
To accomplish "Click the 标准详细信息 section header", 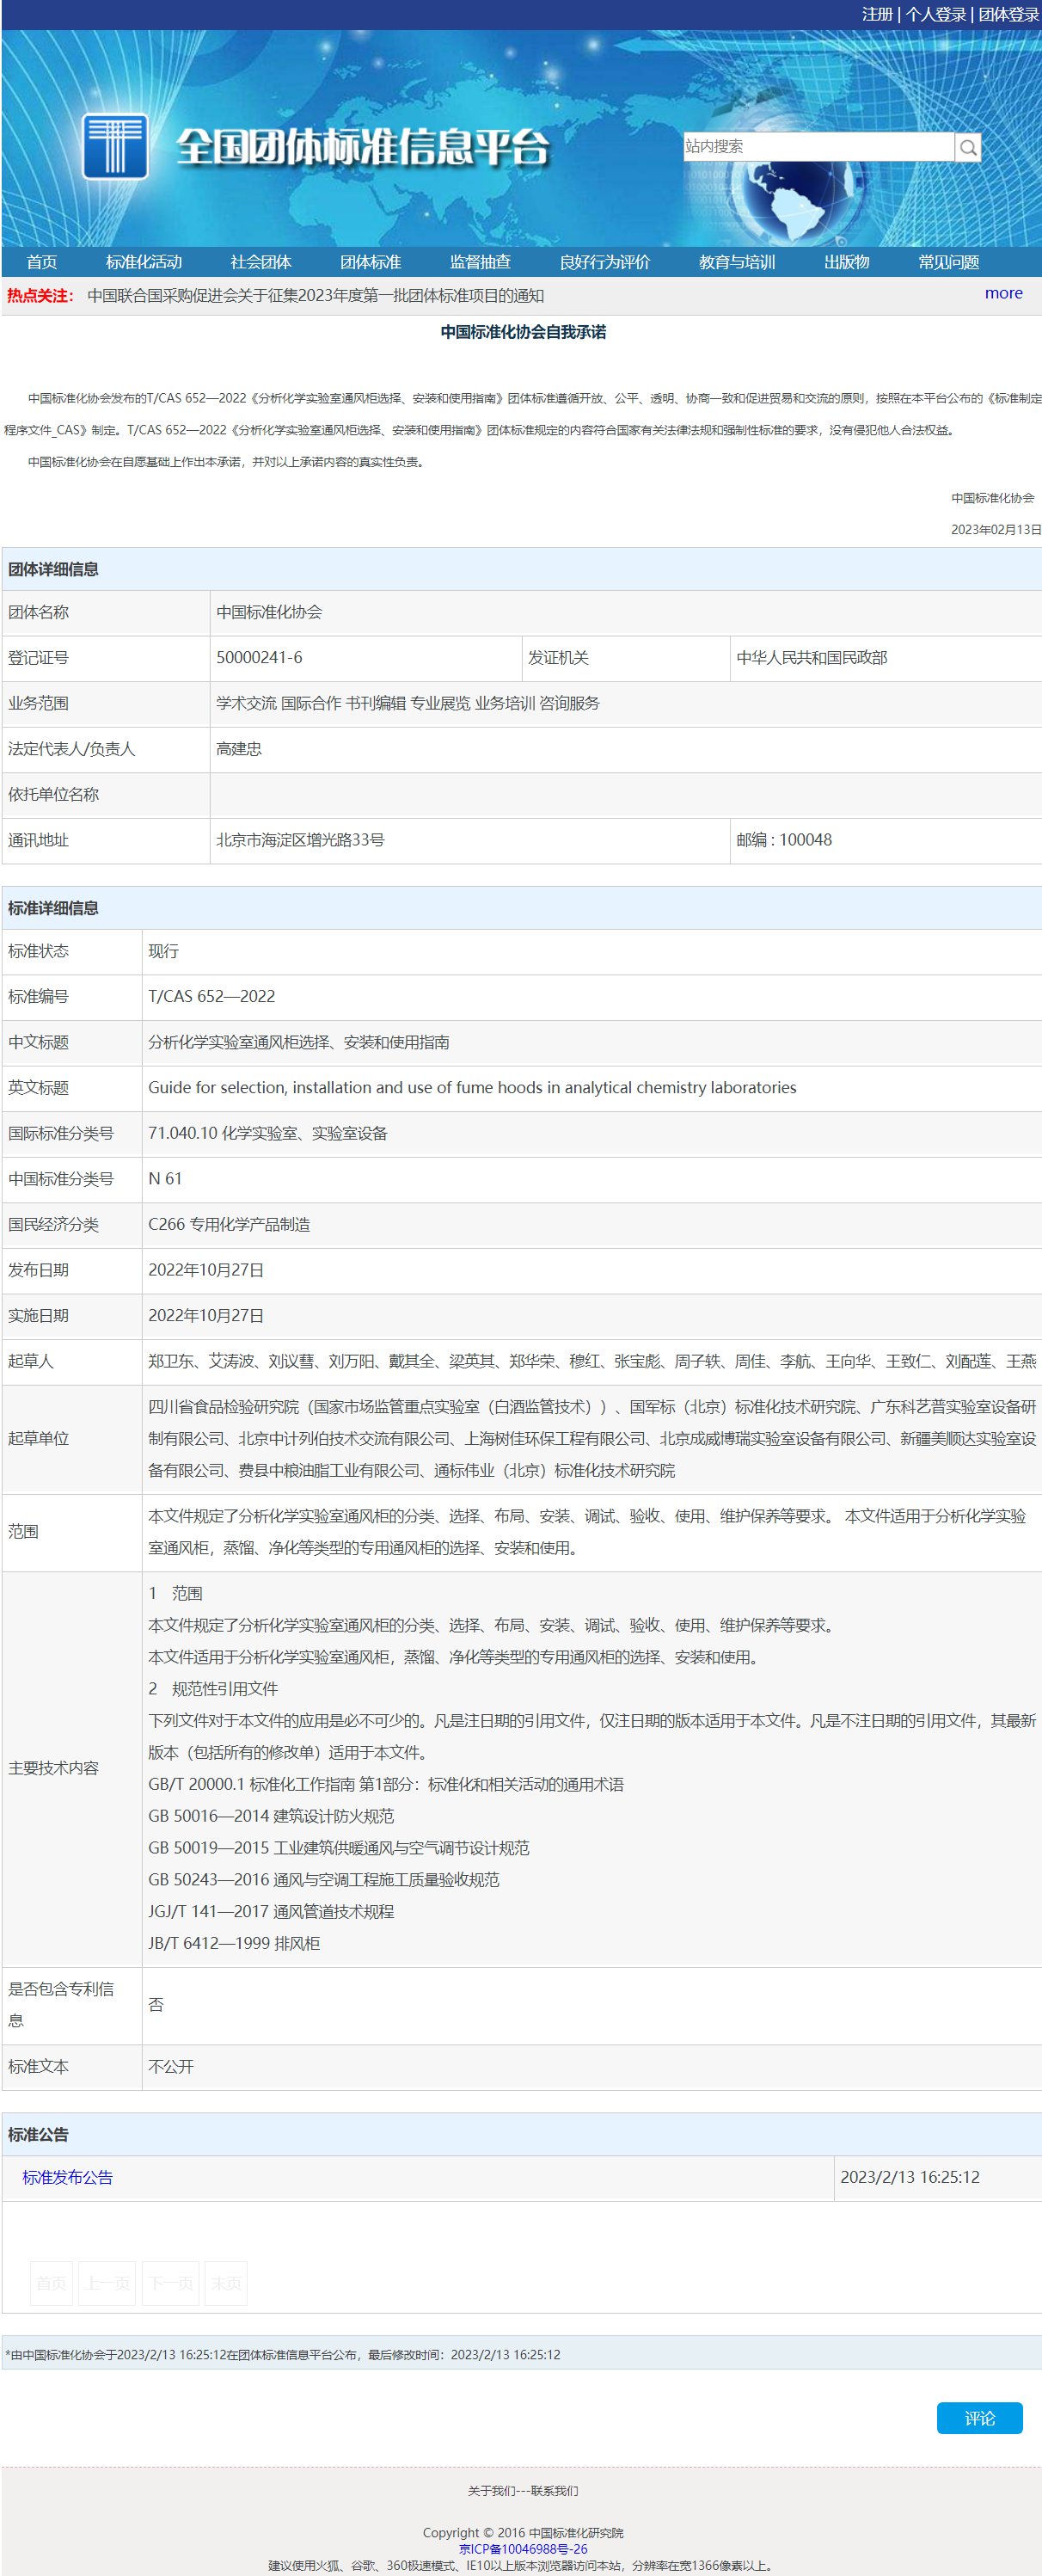I will point(53,907).
